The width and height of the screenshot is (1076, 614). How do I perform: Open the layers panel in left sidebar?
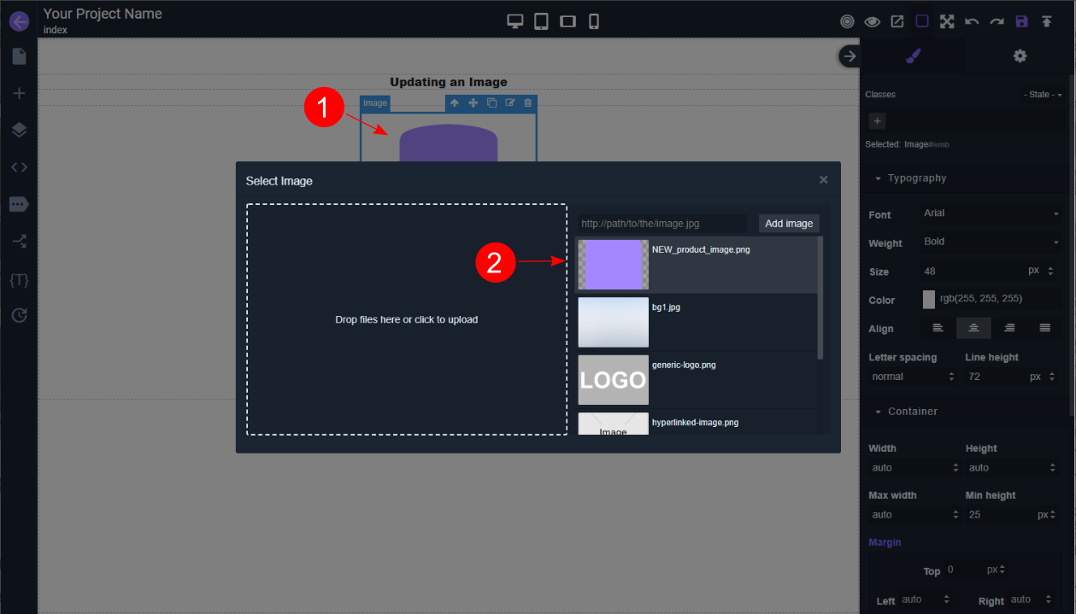click(x=19, y=130)
